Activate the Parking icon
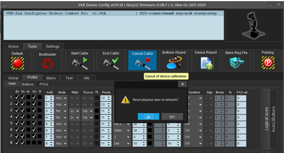 pyautogui.click(x=268, y=63)
